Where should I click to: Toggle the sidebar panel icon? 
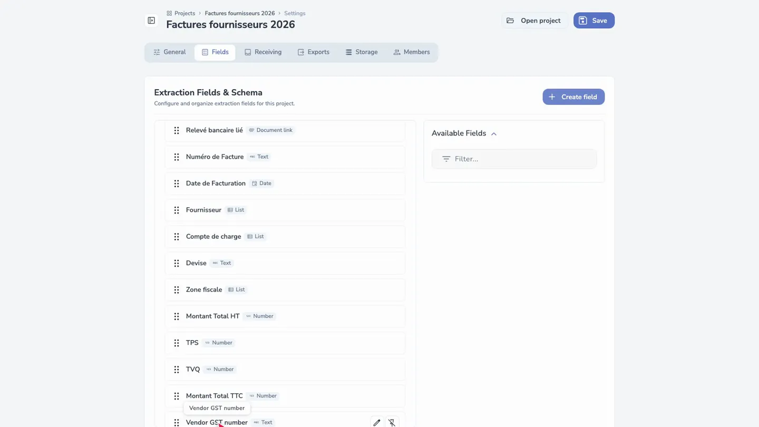(x=151, y=21)
